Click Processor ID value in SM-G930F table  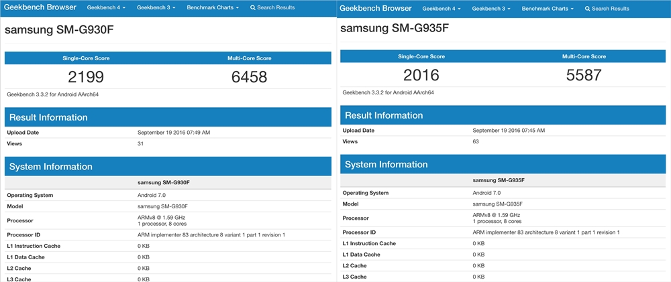[x=211, y=234]
